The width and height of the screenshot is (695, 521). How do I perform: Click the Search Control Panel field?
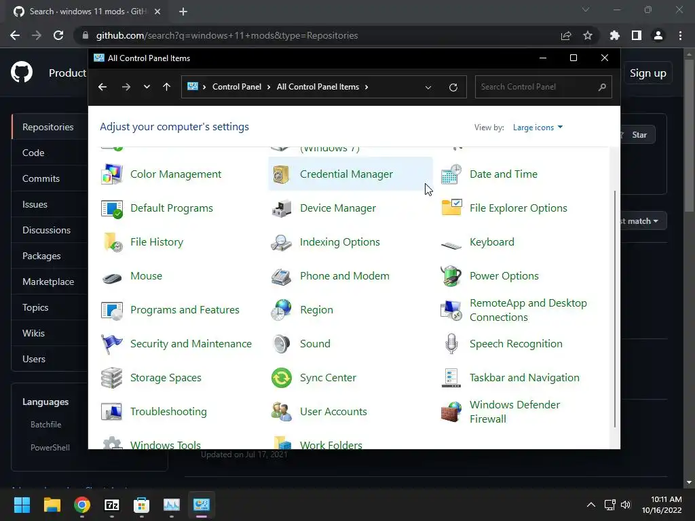(x=543, y=87)
